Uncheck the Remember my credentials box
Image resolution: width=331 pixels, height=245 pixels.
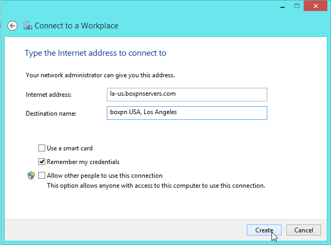tap(42, 162)
